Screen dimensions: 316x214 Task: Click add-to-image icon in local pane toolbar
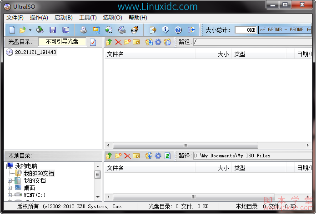(149, 156)
